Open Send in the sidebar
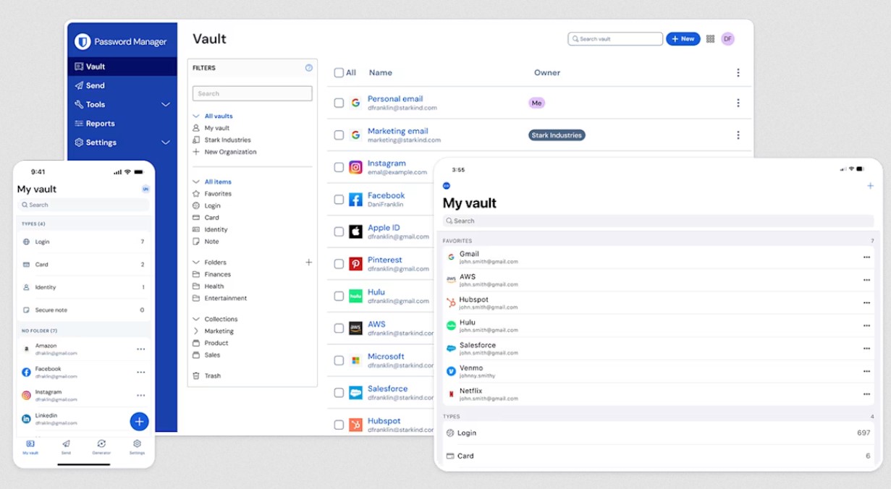 click(x=95, y=85)
